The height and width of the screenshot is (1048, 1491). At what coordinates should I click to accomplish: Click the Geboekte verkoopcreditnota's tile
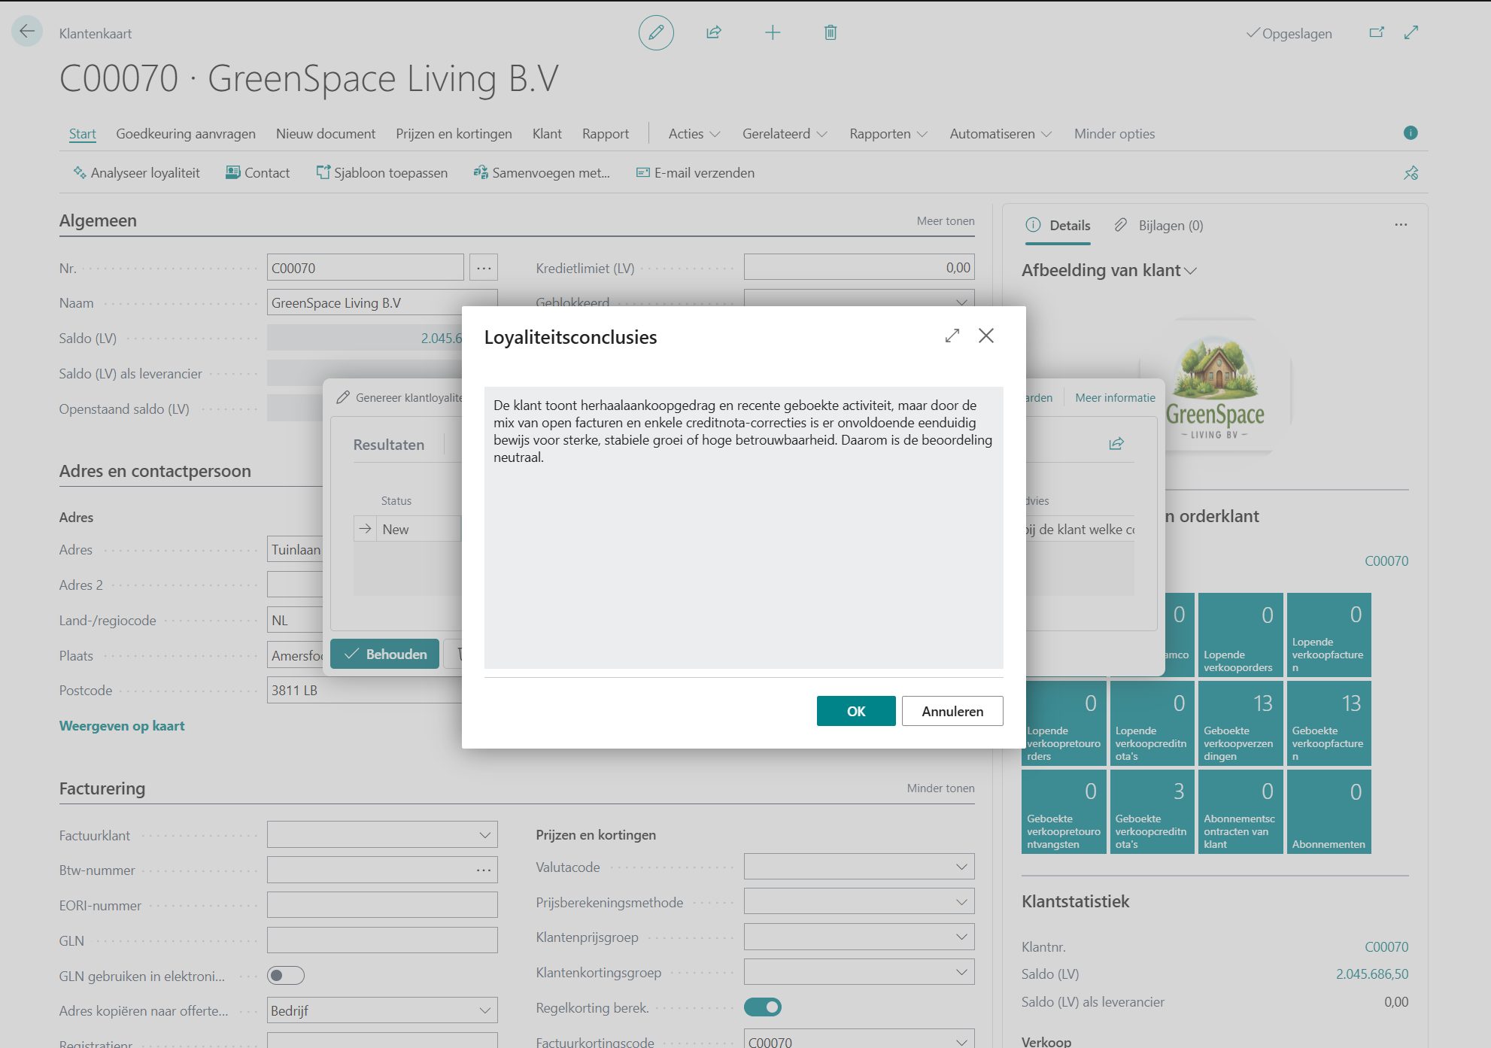click(1152, 812)
